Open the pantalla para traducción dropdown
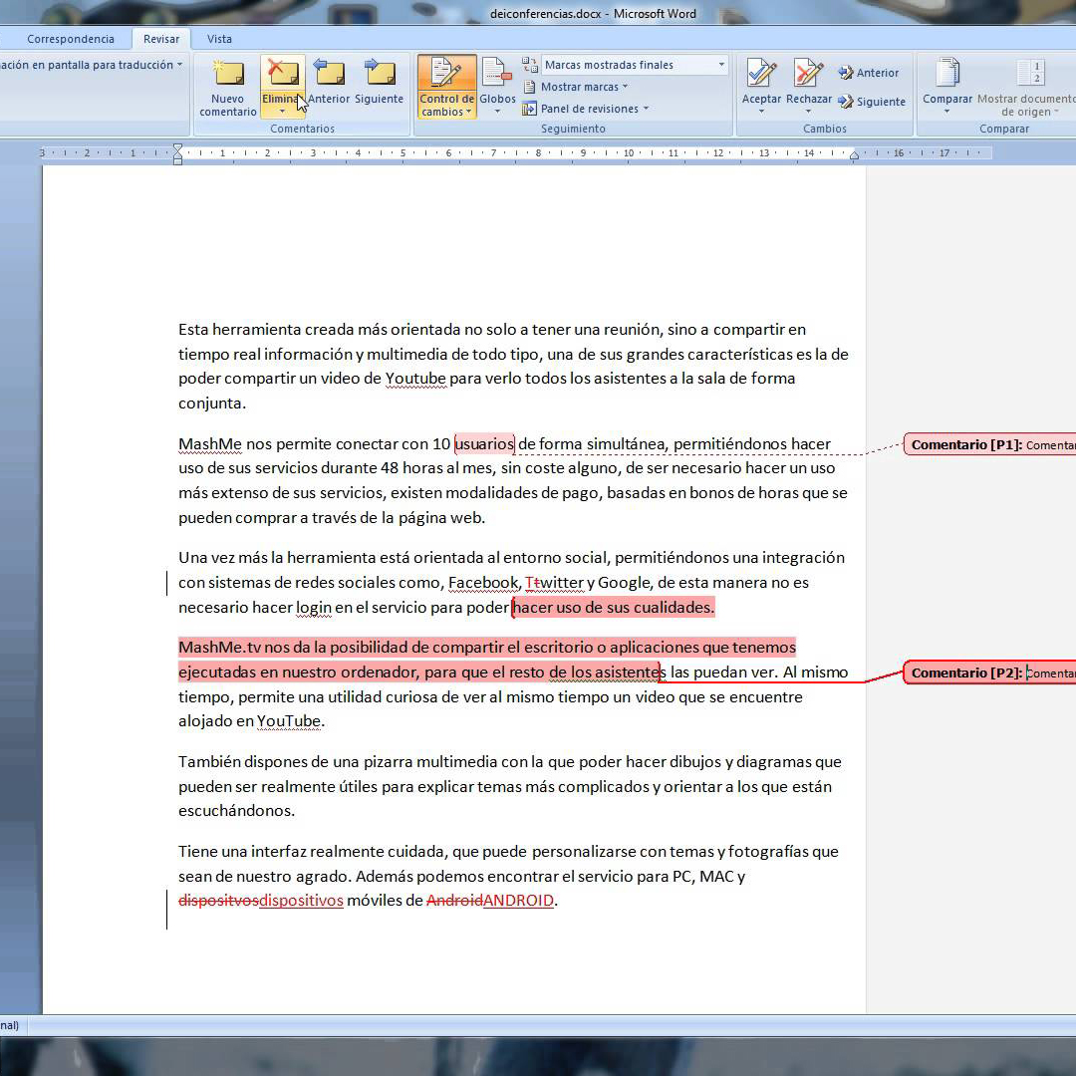This screenshot has width=1076, height=1076. point(179,65)
